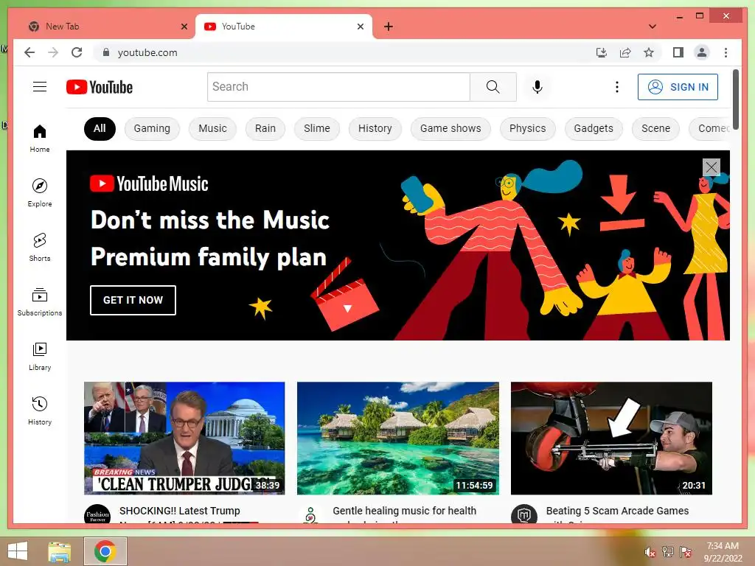Click the install app icon in address bar
Screen dimensions: 755x566
602,52
